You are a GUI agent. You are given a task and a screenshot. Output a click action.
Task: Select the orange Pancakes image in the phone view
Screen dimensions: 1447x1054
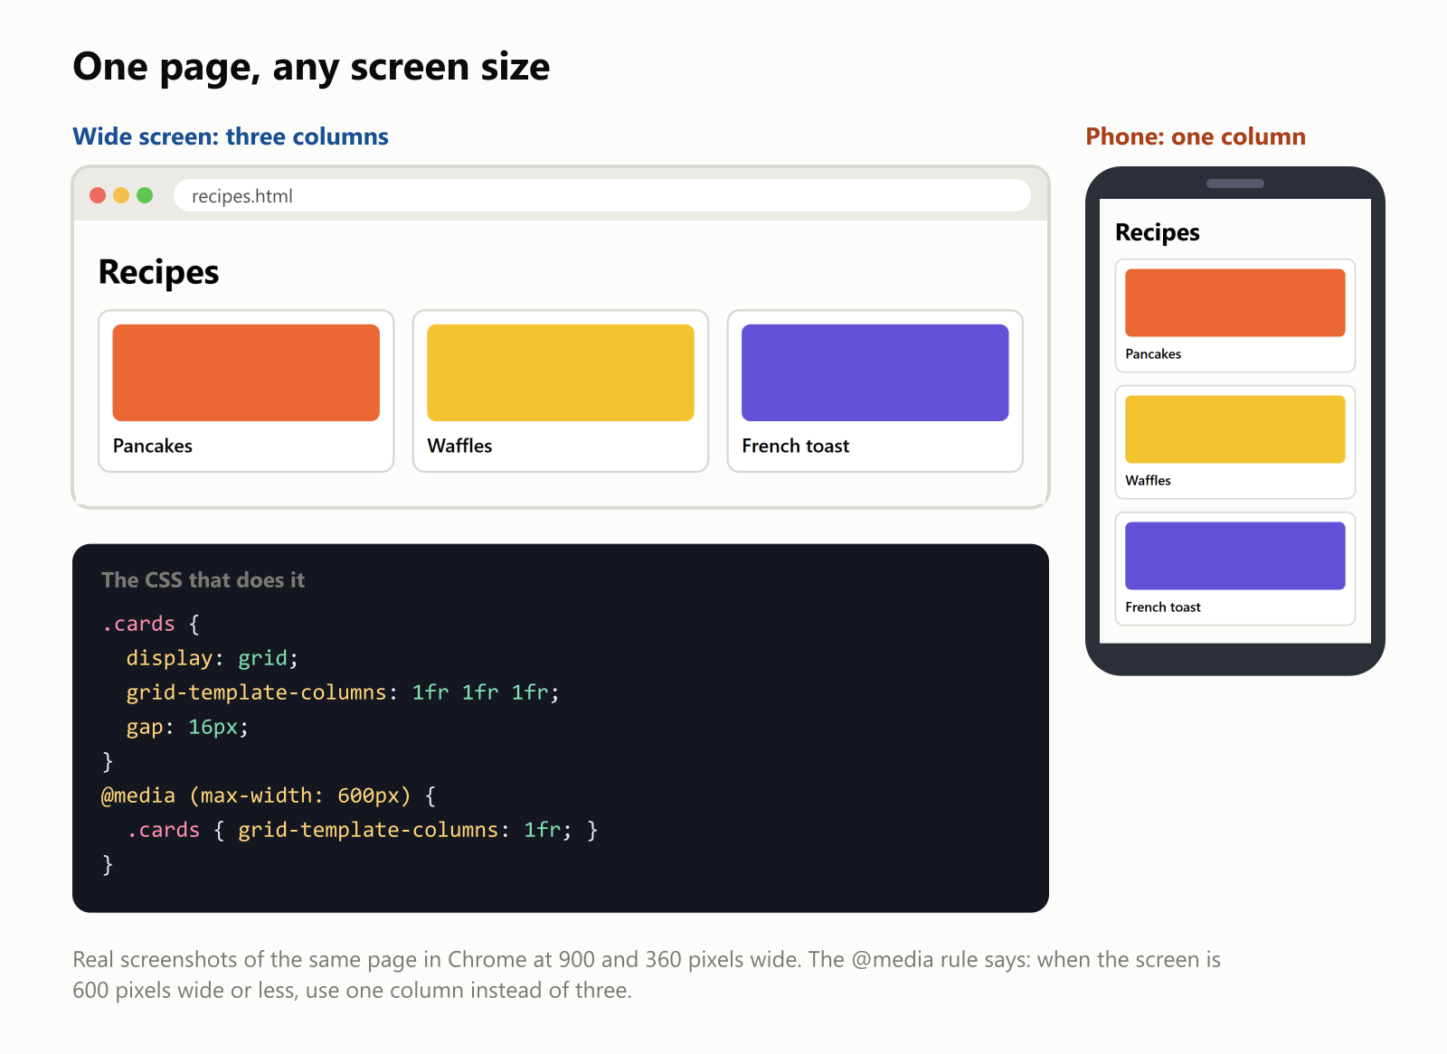pos(1235,303)
